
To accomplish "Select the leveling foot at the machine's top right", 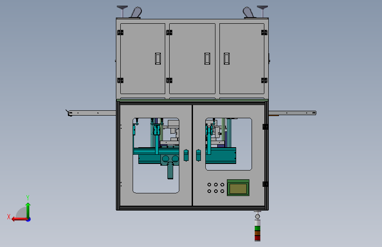I will [263, 11].
